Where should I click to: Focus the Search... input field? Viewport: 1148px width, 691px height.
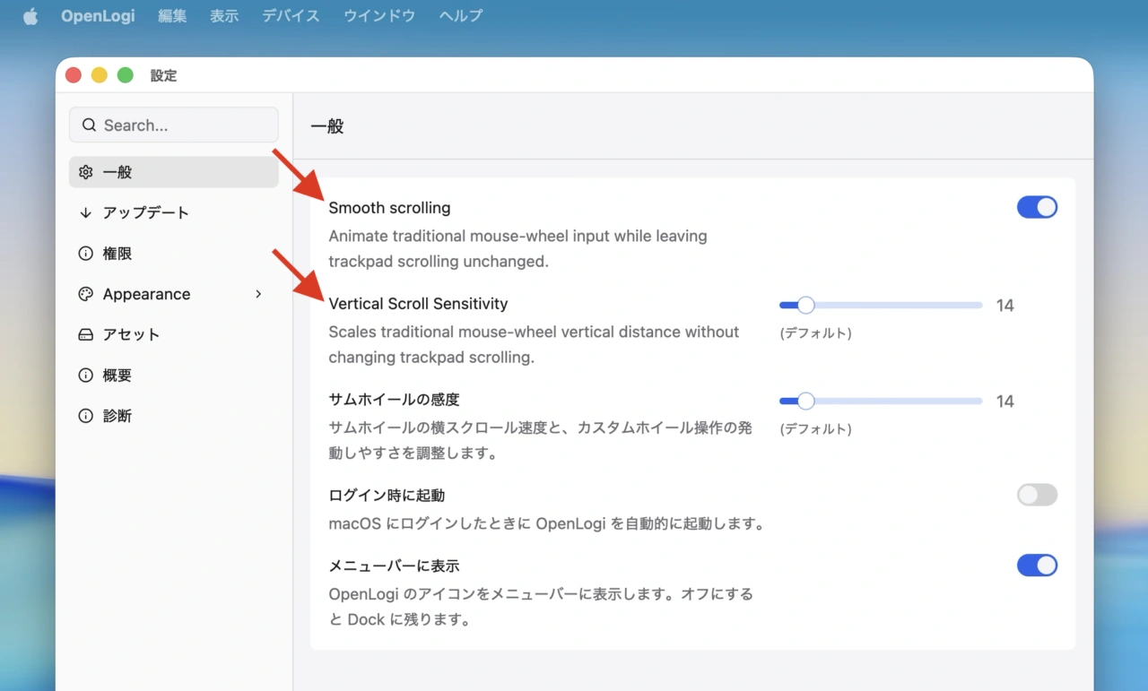tap(174, 125)
